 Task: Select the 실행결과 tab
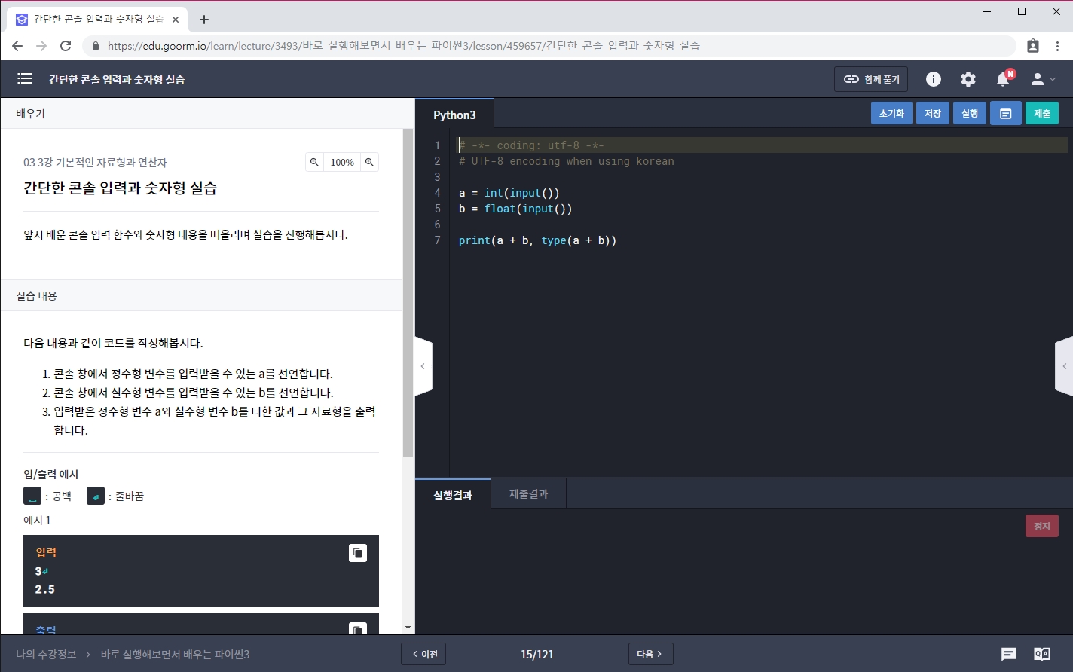[x=452, y=495]
